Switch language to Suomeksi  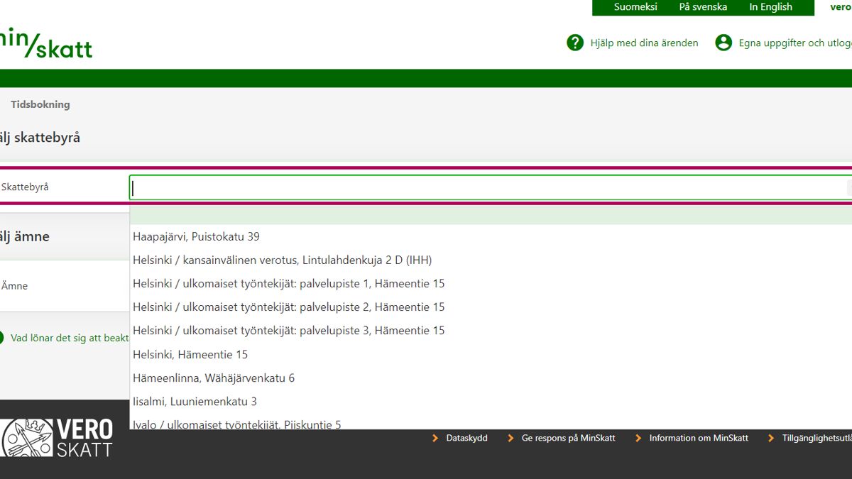pos(635,7)
